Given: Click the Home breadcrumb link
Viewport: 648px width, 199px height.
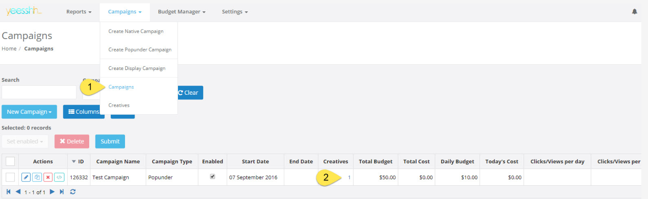Looking at the screenshot, I should point(9,49).
